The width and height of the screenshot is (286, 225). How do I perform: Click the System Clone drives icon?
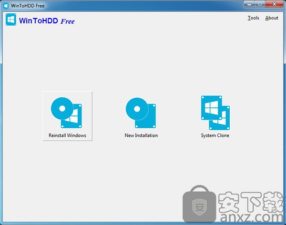(215, 113)
